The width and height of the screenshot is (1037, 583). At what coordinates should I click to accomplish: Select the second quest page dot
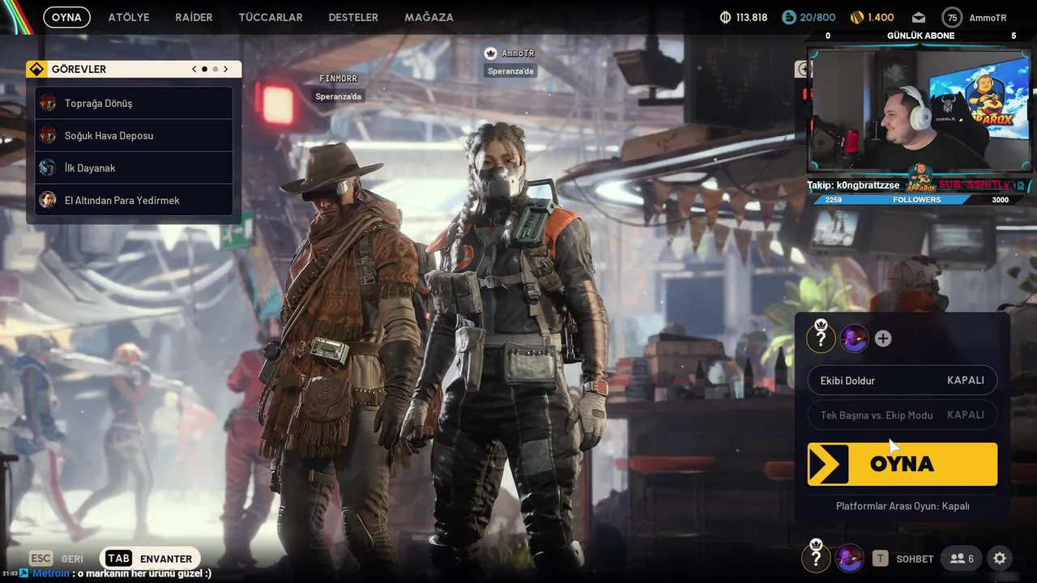pyautogui.click(x=215, y=69)
